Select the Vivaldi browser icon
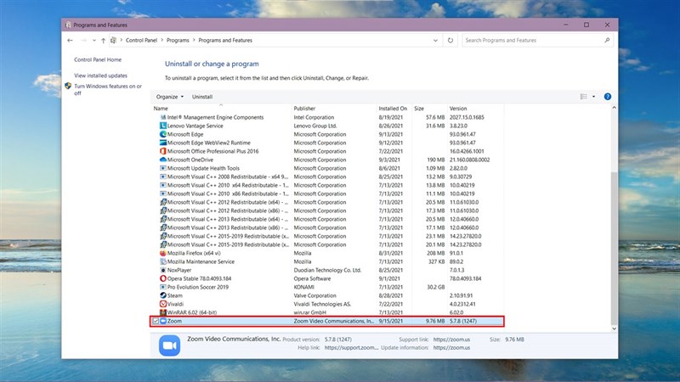The image size is (680, 382). (x=163, y=304)
